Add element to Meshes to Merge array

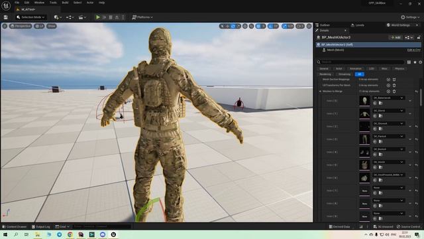pos(388,92)
